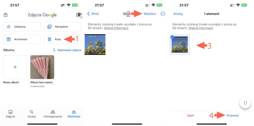The image size is (254, 126).
Task: Open Narzędzia utilities button
Action: [63, 27]
